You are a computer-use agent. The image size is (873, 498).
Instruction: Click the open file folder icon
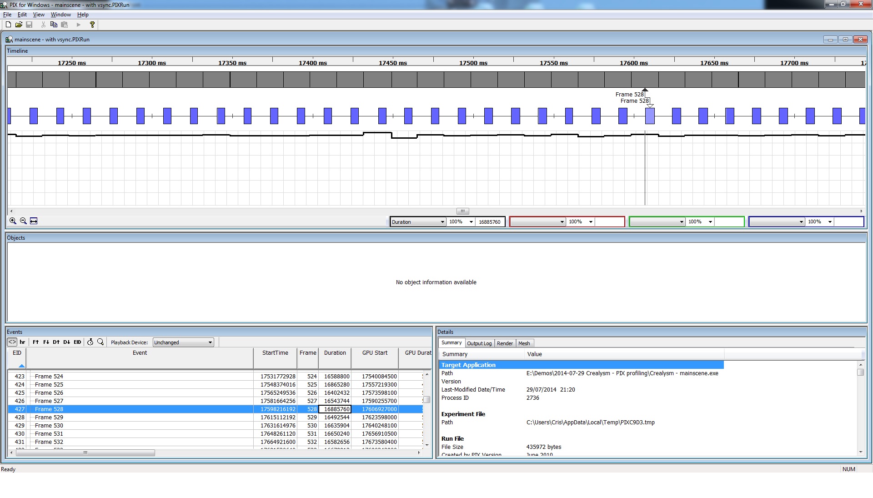pos(19,25)
